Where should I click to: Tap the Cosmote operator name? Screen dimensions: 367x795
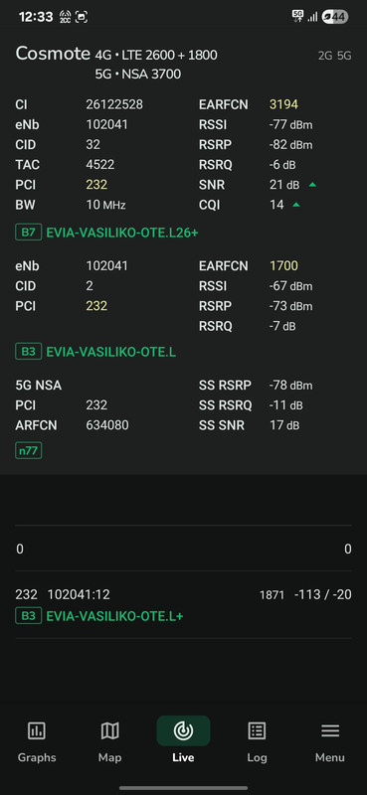click(x=53, y=54)
